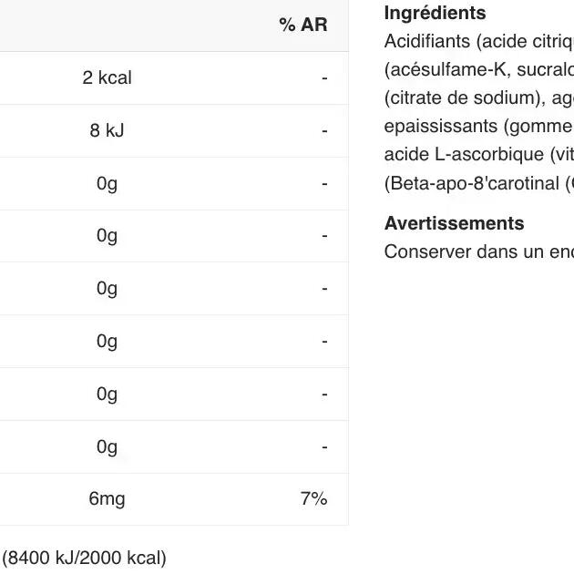The height and width of the screenshot is (574, 574).
Task: Select the acide L-ascorbique ingredient line
Action: tap(478, 155)
